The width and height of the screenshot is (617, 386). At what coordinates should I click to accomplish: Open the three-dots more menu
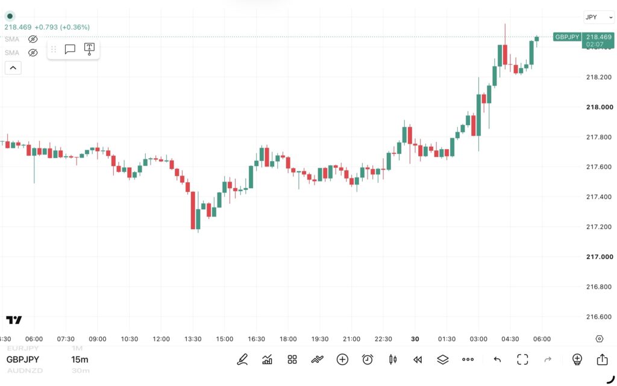pyautogui.click(x=468, y=360)
